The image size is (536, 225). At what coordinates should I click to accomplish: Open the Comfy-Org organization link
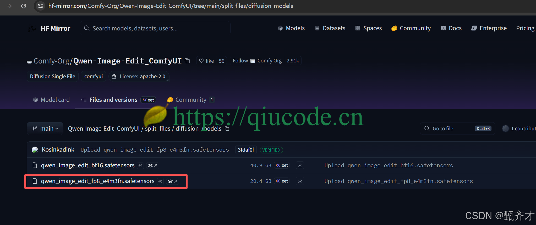point(51,61)
